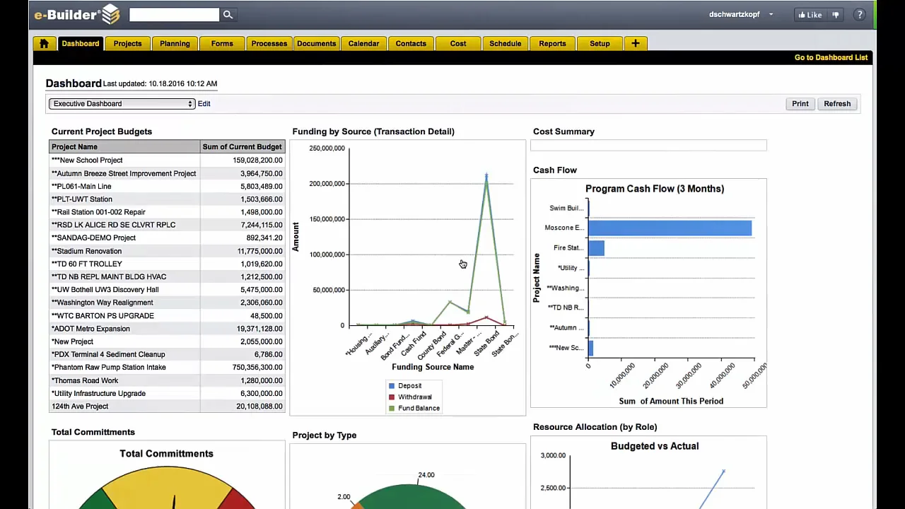Open the dschwartzkopf user menu arrow
Image resolution: width=905 pixels, height=509 pixels.
pyautogui.click(x=771, y=15)
